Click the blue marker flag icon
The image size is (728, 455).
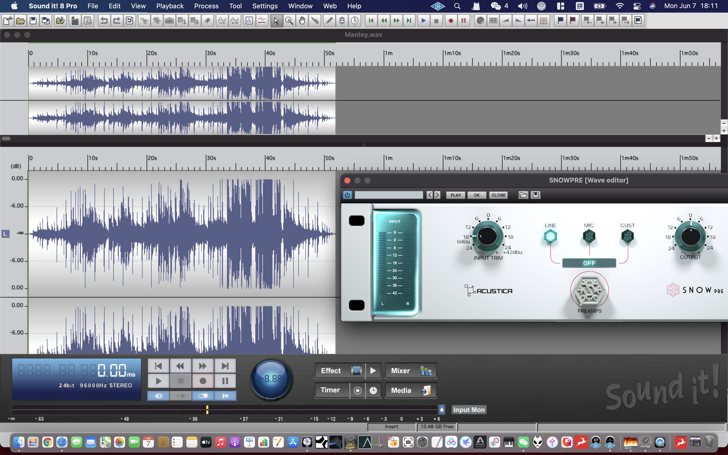point(560,20)
